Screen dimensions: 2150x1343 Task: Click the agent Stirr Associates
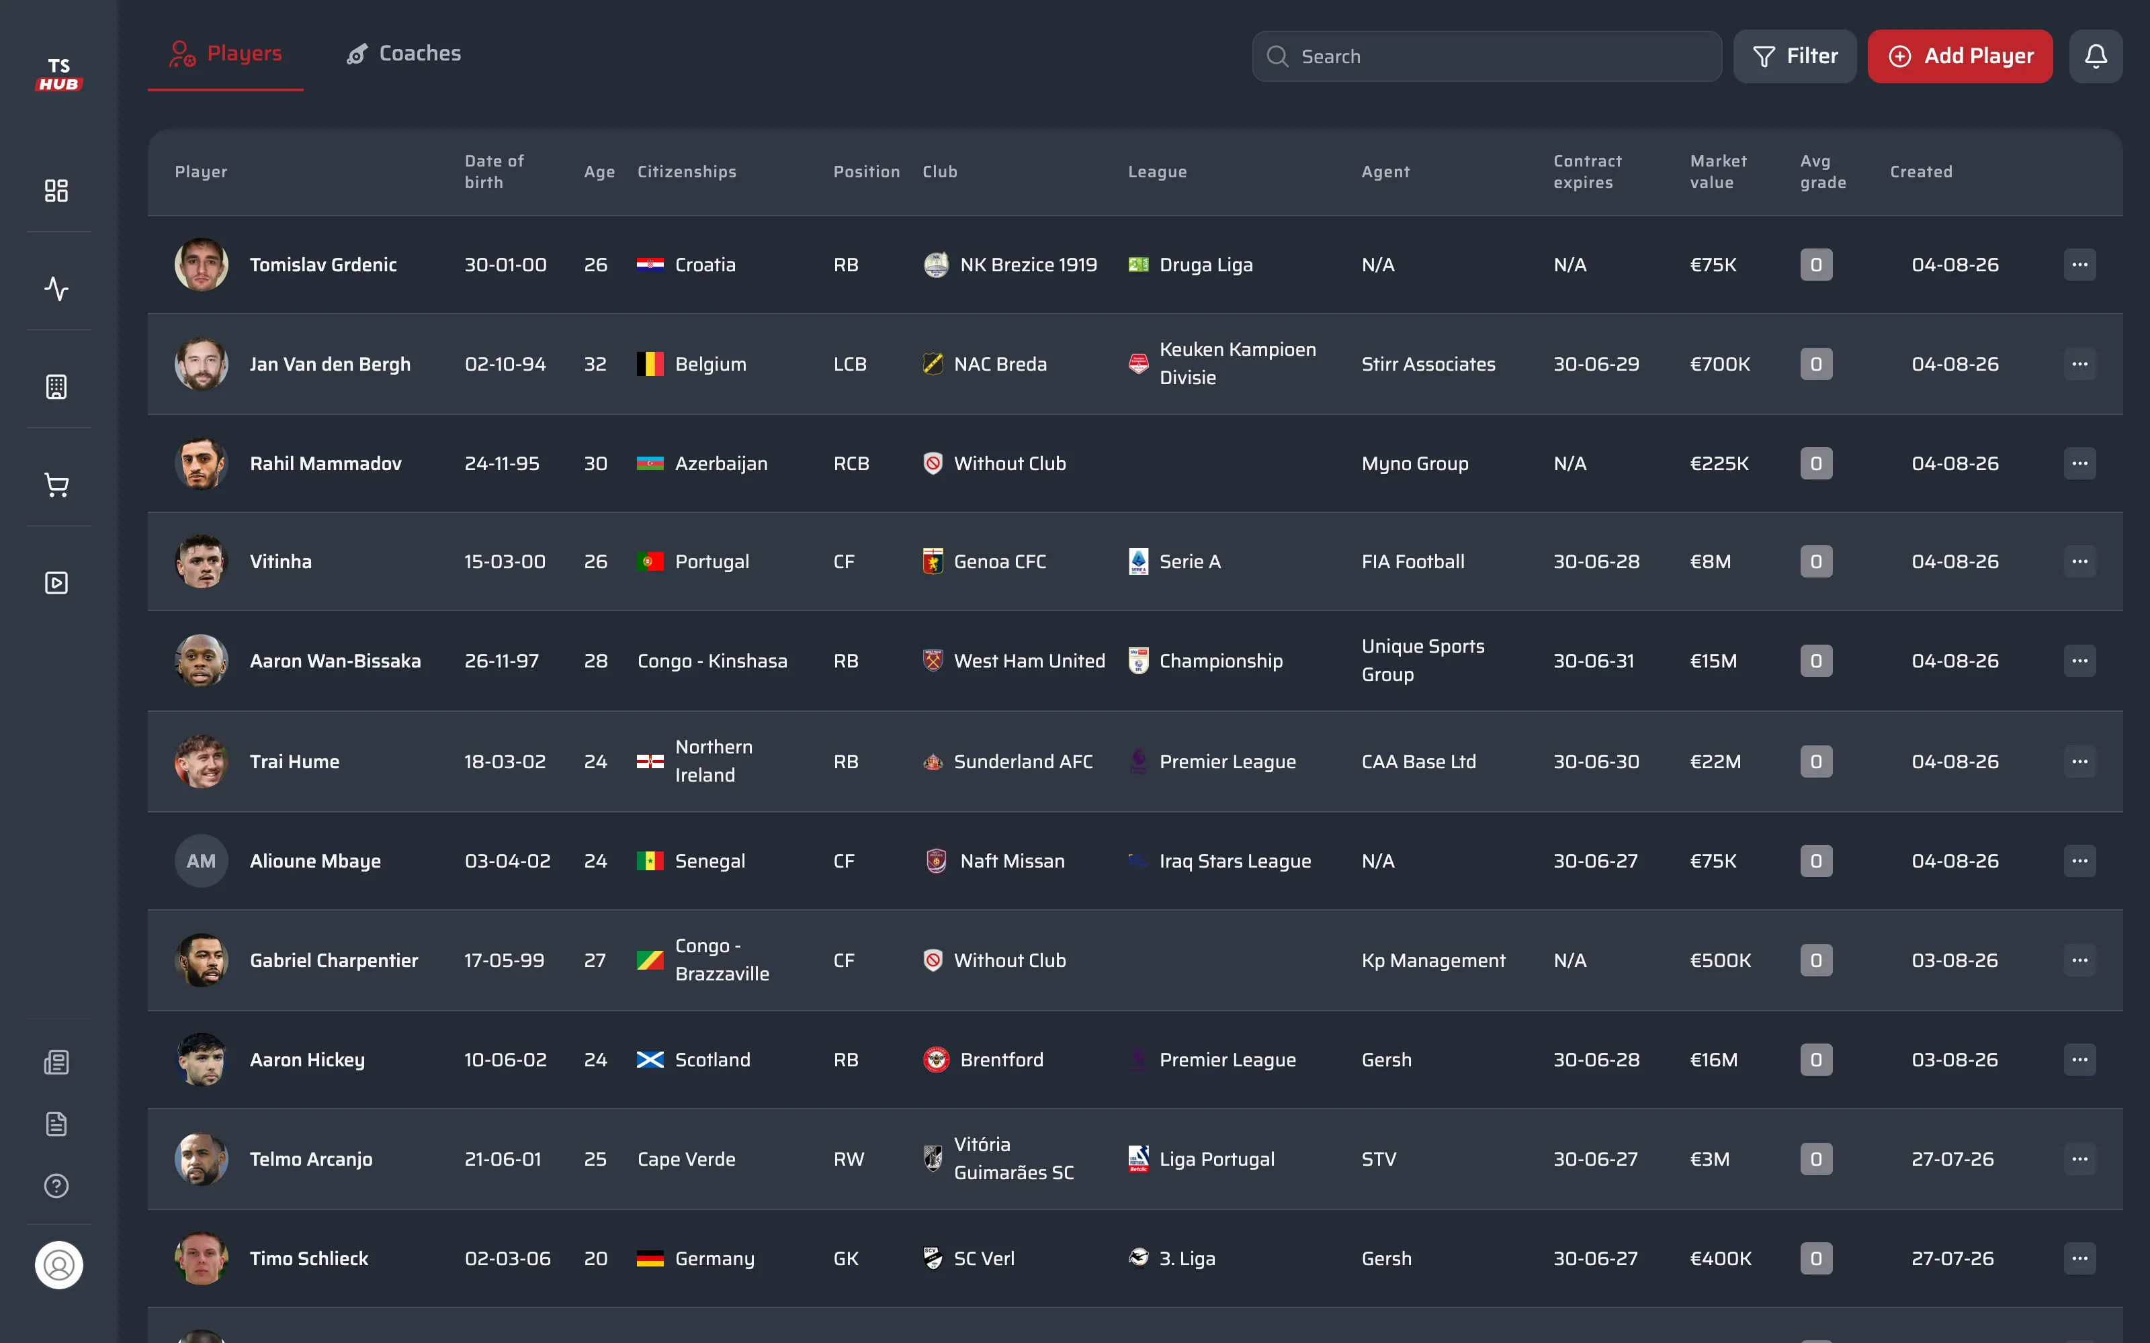[x=1428, y=364]
